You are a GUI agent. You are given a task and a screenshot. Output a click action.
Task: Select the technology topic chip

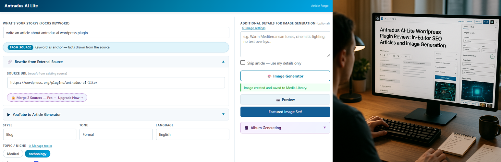point(38,154)
